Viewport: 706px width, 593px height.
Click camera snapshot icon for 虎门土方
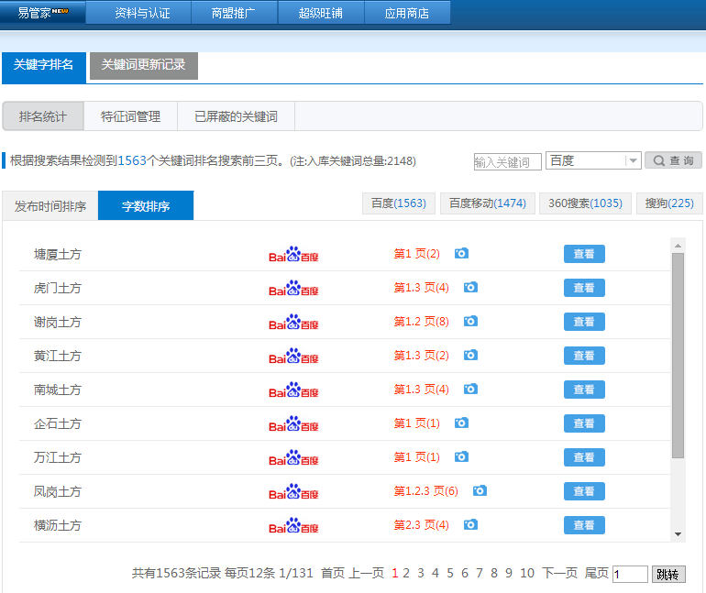(x=470, y=288)
